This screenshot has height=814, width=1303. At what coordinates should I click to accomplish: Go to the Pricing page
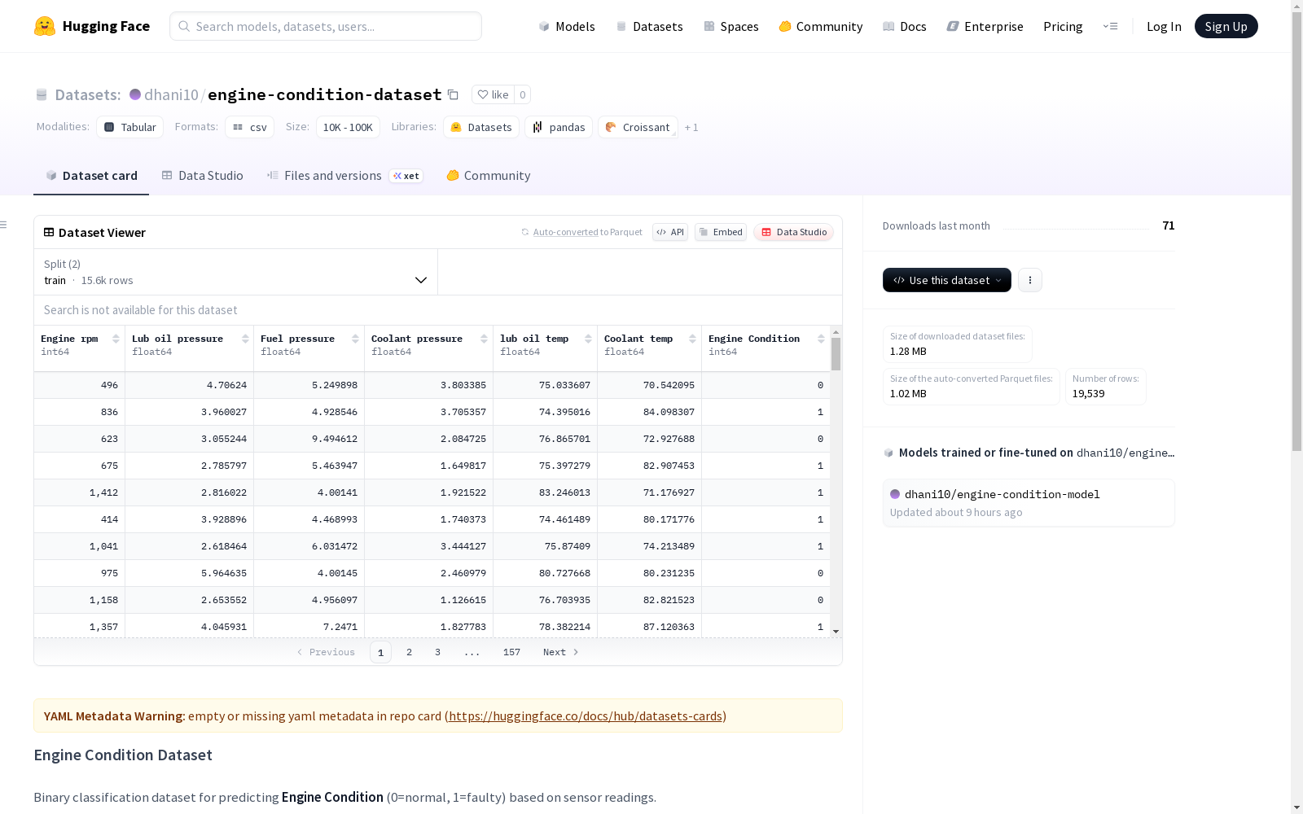pos(1063,26)
